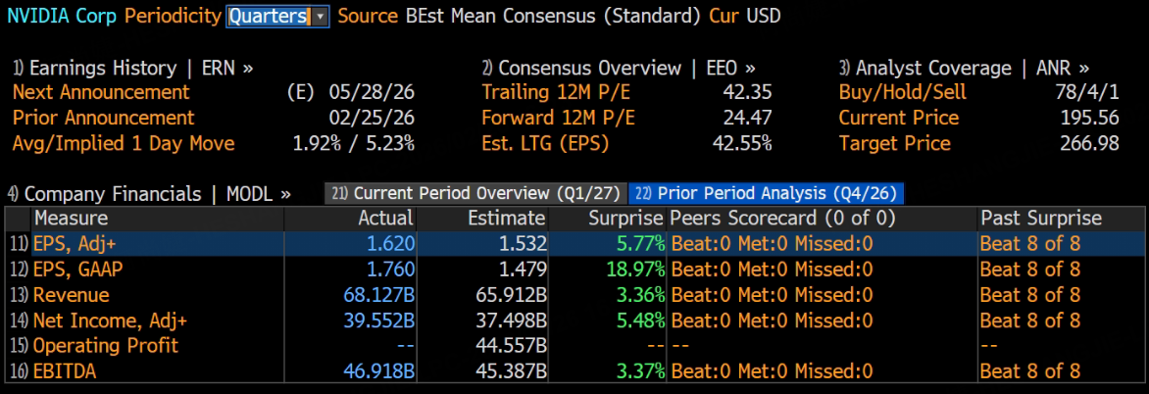The image size is (1149, 394).
Task: Open Analyst Coverage ANR link
Action: pyautogui.click(x=965, y=69)
